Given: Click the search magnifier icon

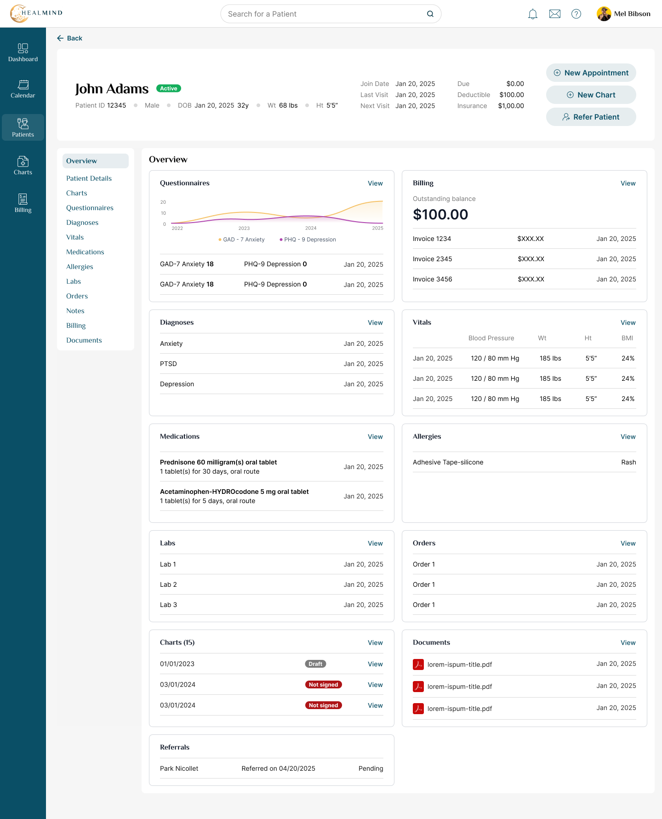Looking at the screenshot, I should (x=430, y=14).
